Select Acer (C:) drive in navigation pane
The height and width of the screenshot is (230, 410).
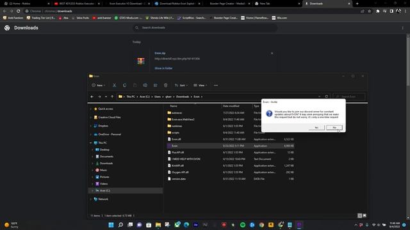[104, 190]
